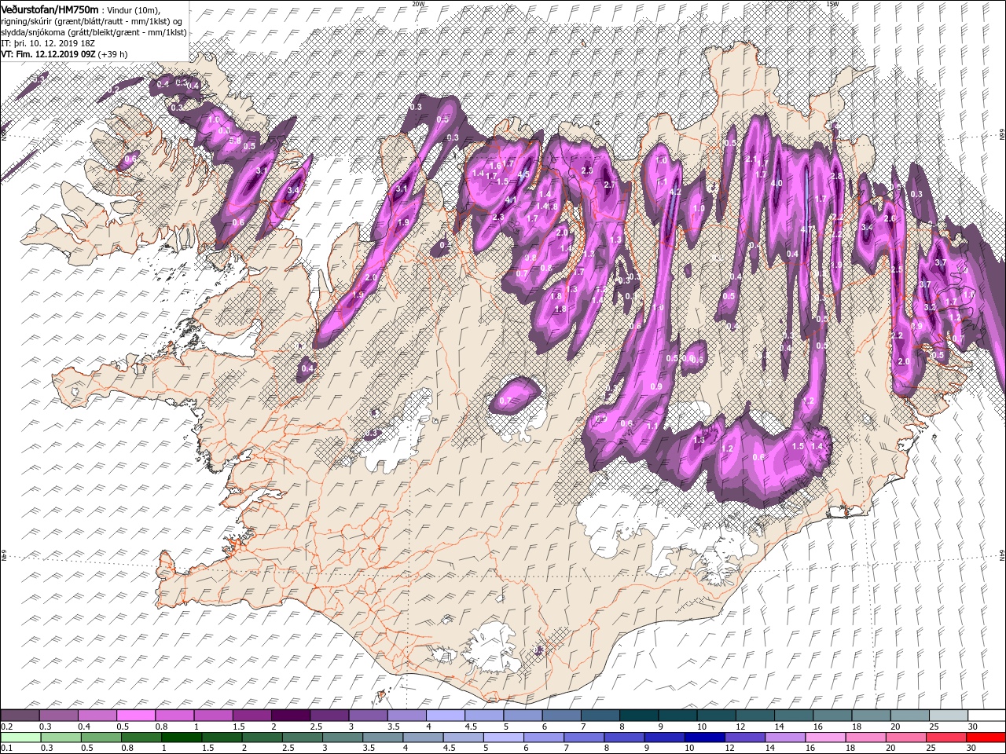Screen dimensions: 1006x754
Task: Pick top-row legend swatch between 18 and 20
Action: tap(871, 716)
